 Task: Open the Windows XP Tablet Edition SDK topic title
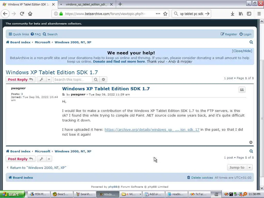click(x=52, y=72)
